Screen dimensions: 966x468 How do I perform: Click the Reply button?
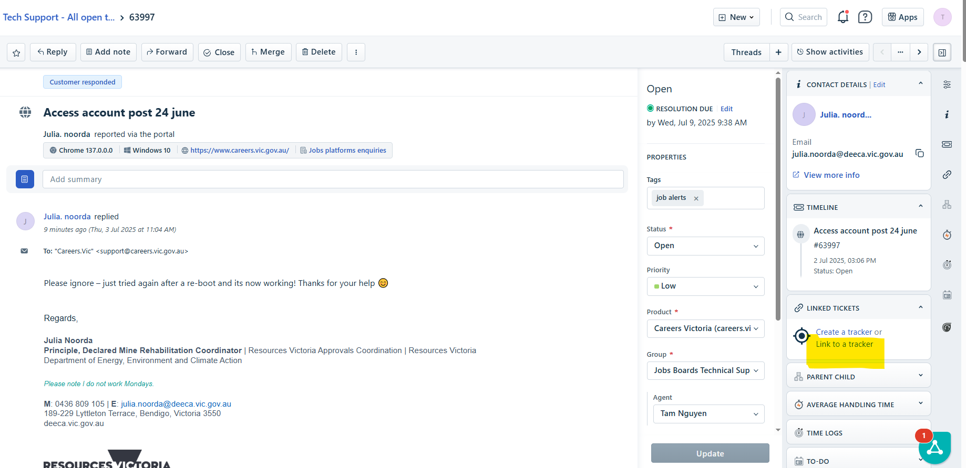click(53, 52)
